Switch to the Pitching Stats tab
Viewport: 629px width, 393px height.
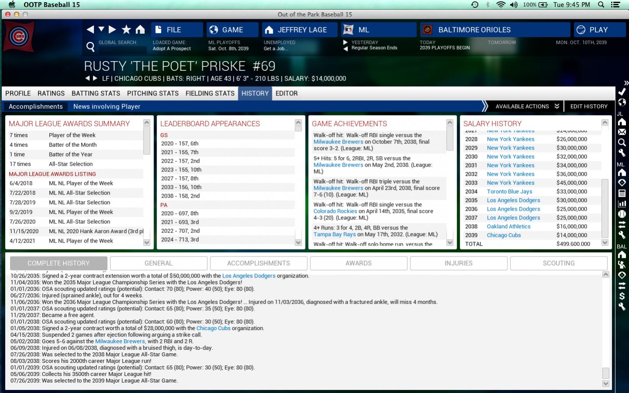(x=153, y=93)
